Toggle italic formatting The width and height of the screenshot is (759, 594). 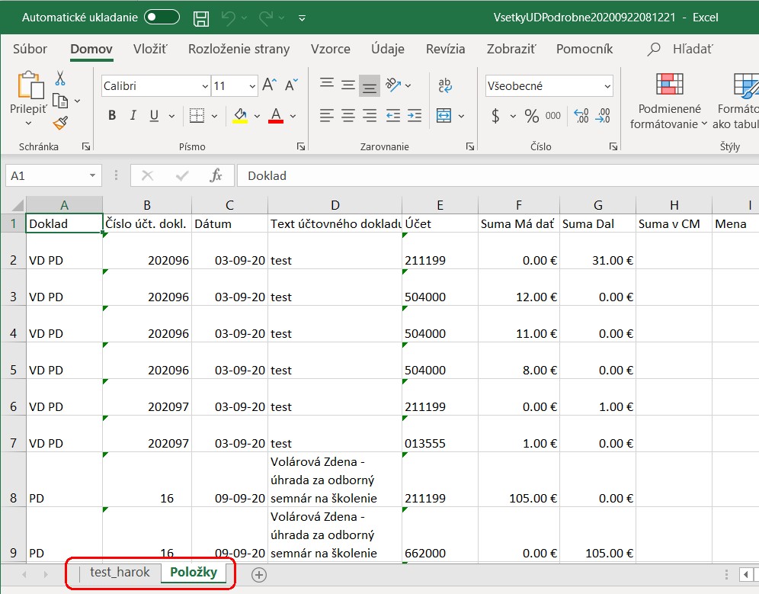click(x=133, y=115)
